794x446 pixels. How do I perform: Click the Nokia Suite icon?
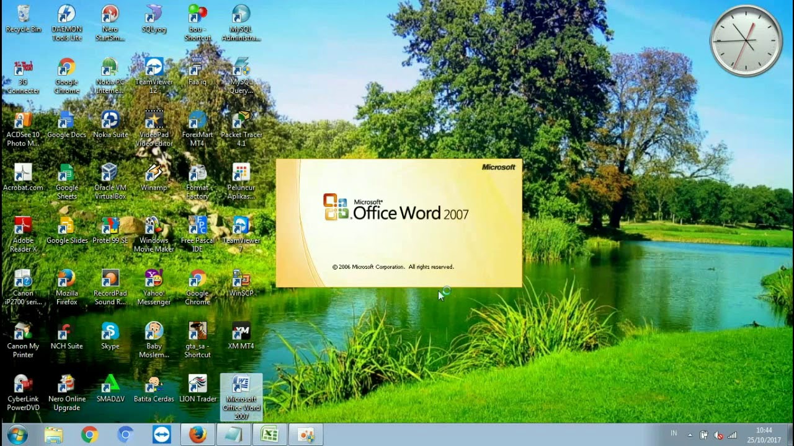tap(110, 125)
